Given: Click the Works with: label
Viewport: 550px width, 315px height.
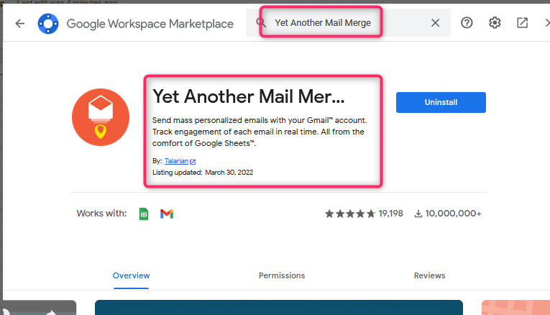Looking at the screenshot, I should pyautogui.click(x=101, y=214).
